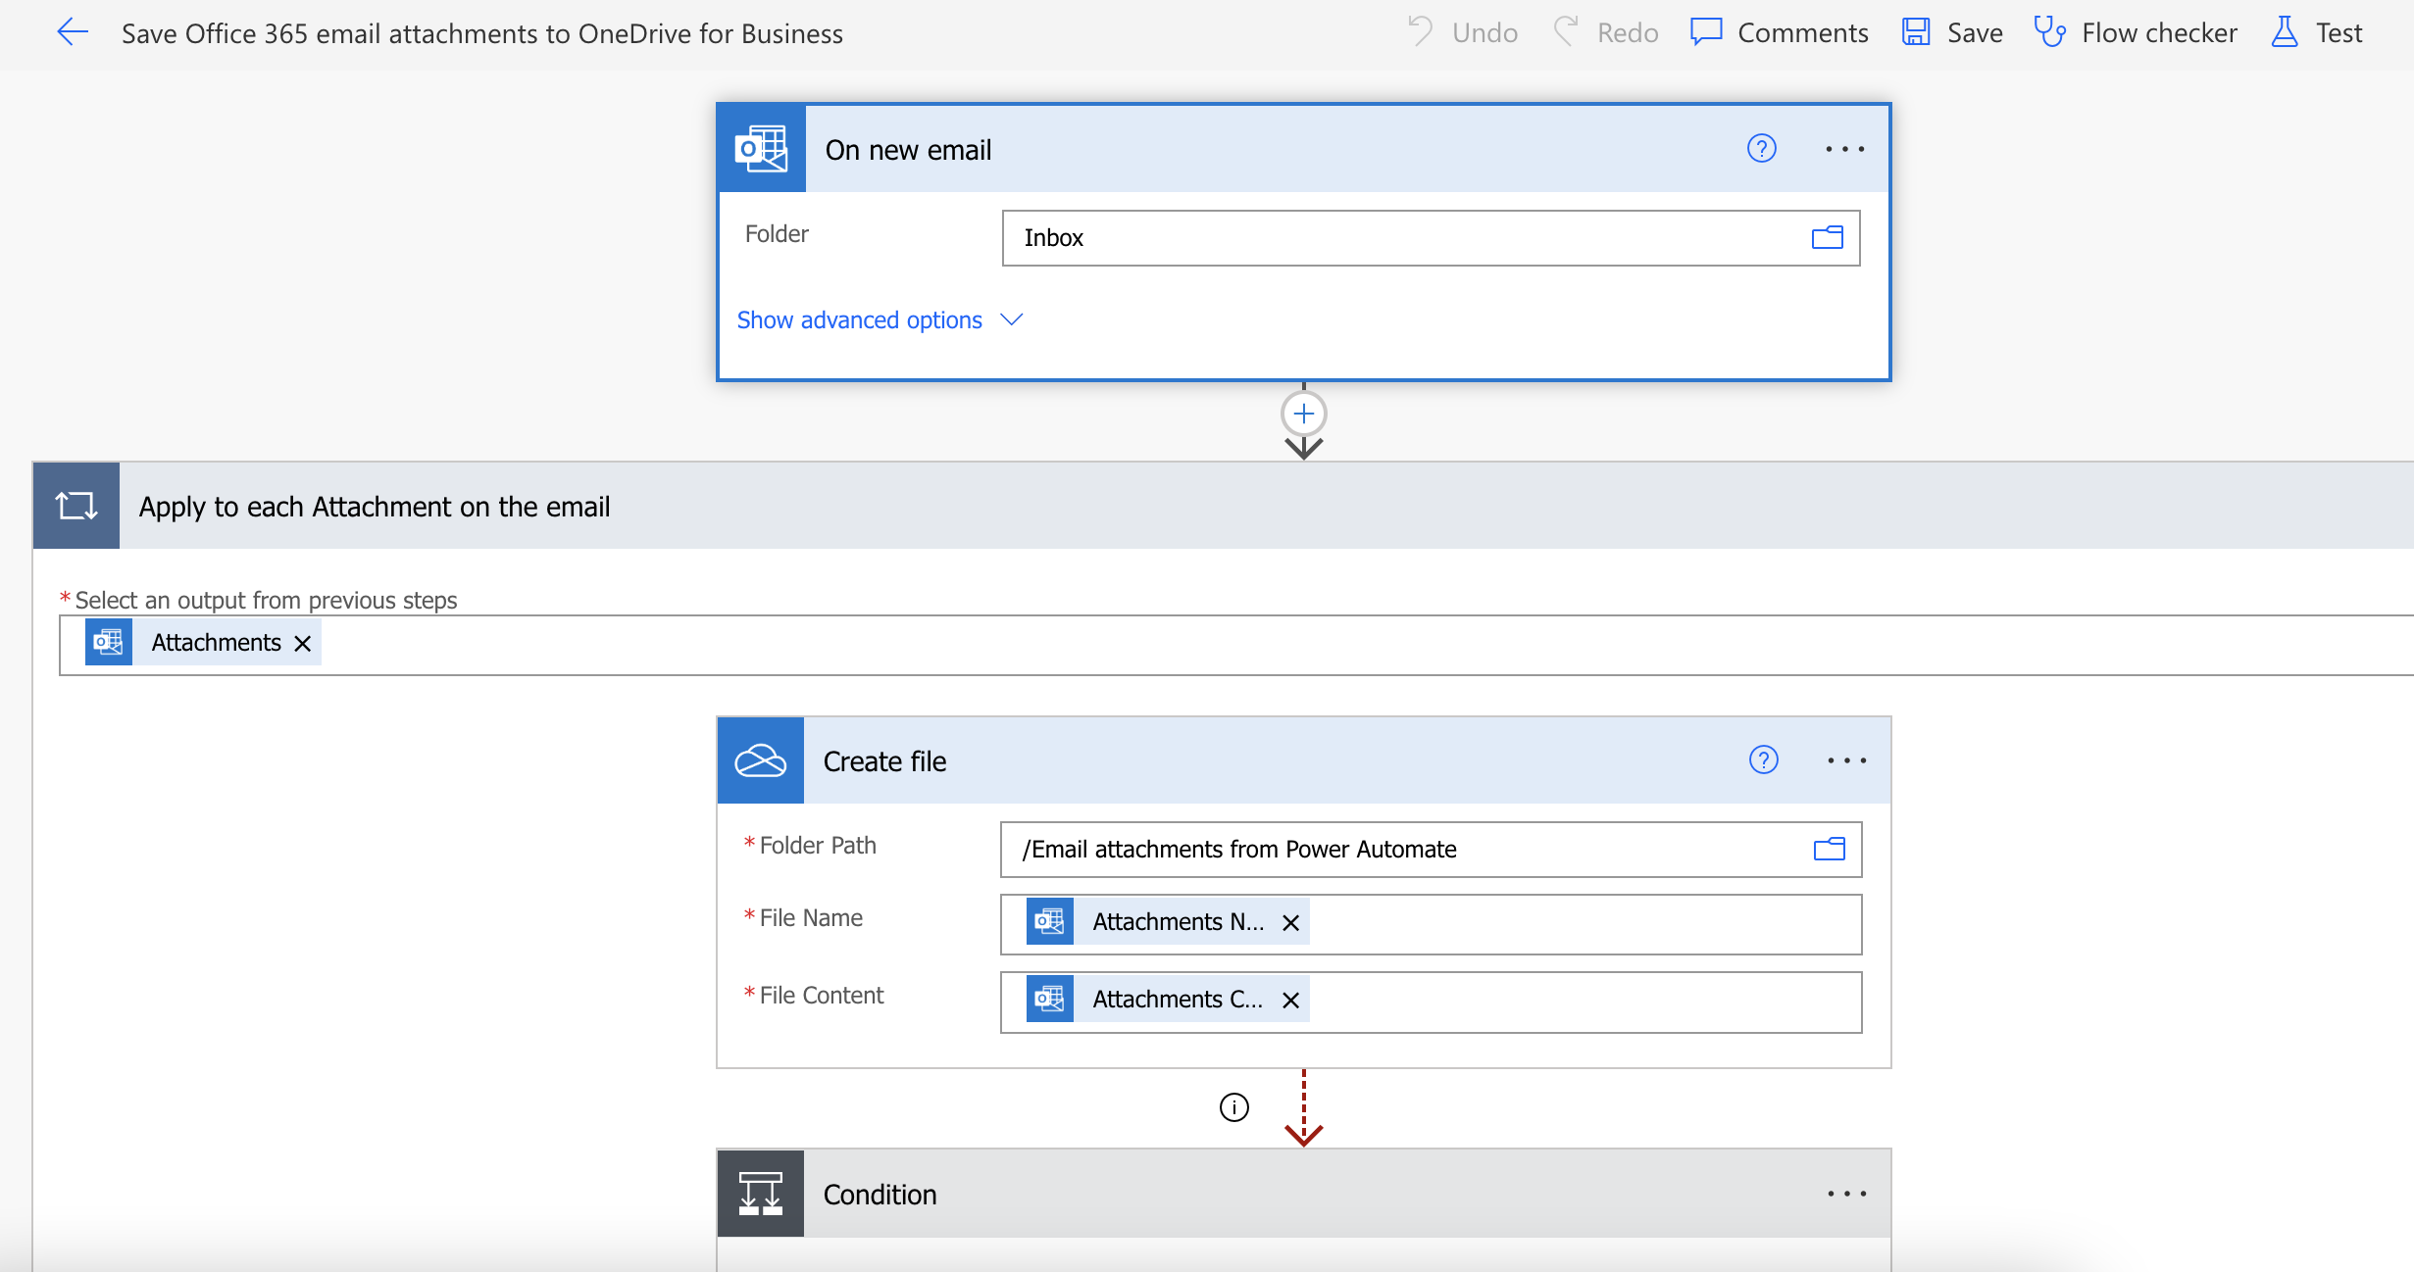Click the empty area of File Name field
The height and width of the screenshot is (1272, 2414).
tap(1584, 924)
